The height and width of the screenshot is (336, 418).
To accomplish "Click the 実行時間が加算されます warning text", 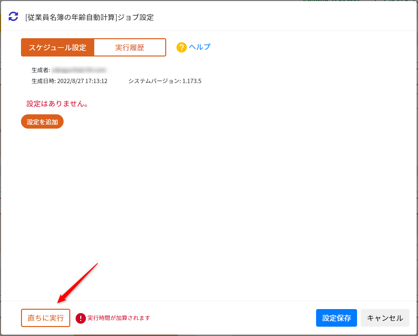I will [119, 318].
